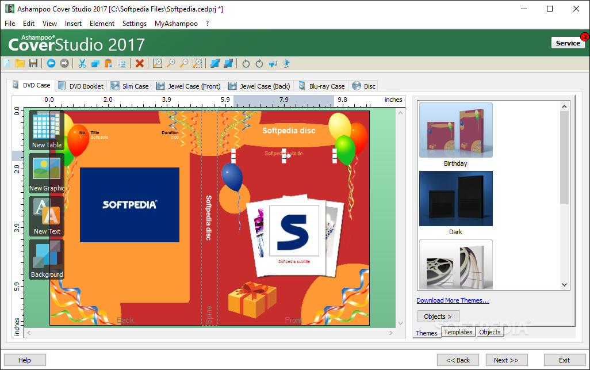The width and height of the screenshot is (590, 370).
Task: Insert a New Table
Action: (47, 130)
